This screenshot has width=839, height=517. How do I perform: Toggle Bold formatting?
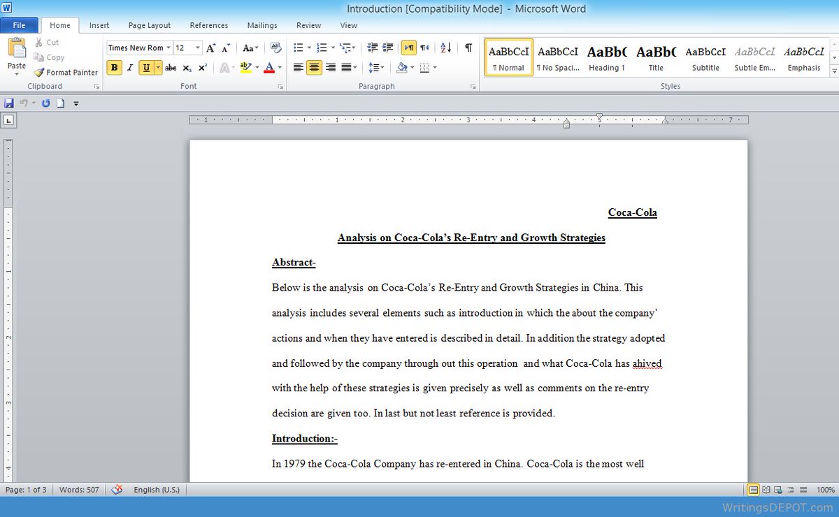tap(114, 68)
